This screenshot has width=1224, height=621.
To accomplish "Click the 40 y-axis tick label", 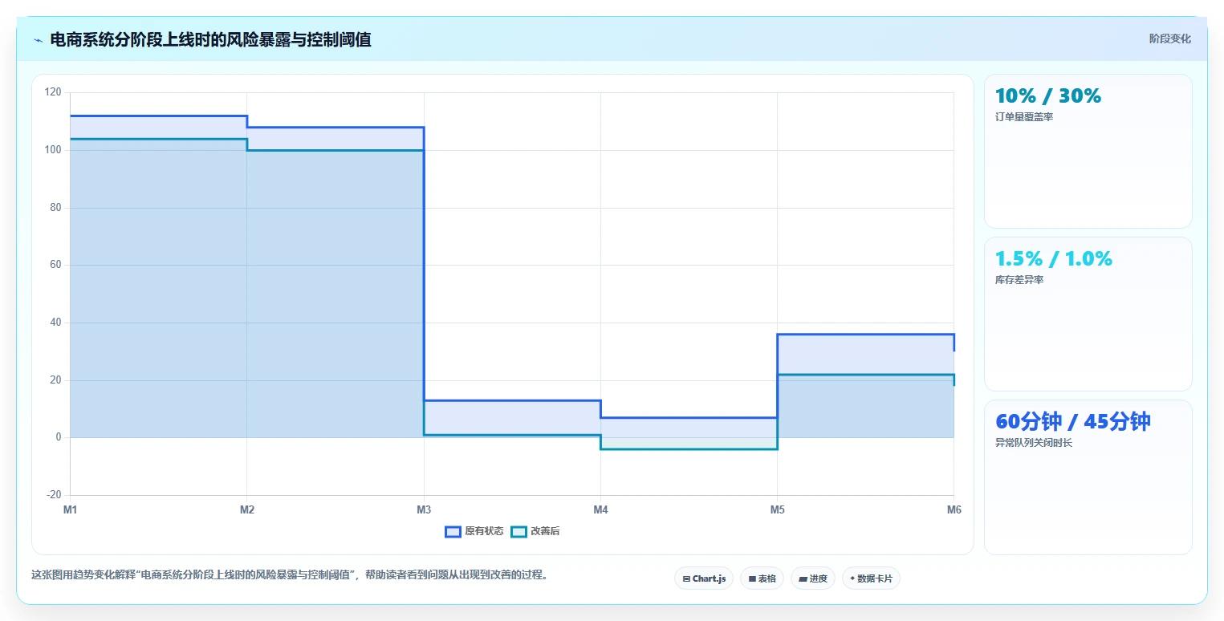I will click(x=55, y=323).
